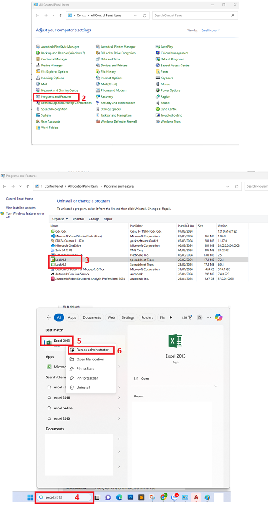
Task: Switch to the Settings search filter tab
Action: point(128,317)
